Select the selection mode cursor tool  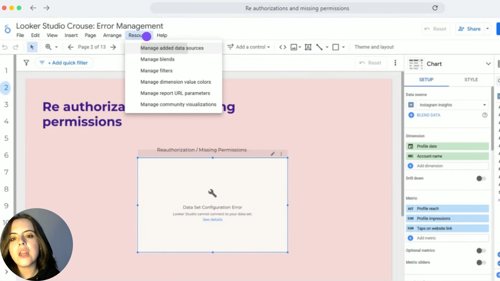point(32,47)
